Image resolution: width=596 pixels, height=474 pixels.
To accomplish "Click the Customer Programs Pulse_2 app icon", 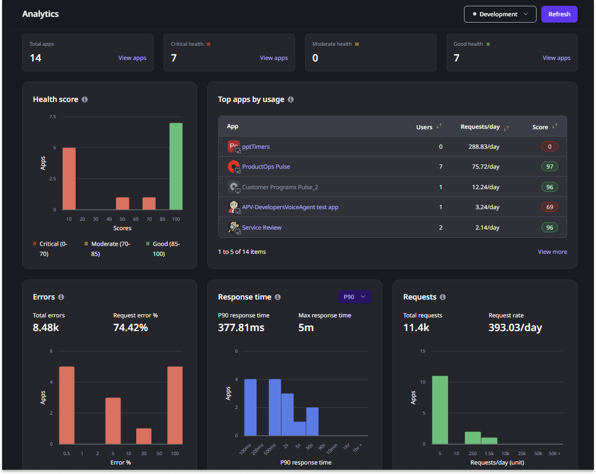I will coord(234,187).
